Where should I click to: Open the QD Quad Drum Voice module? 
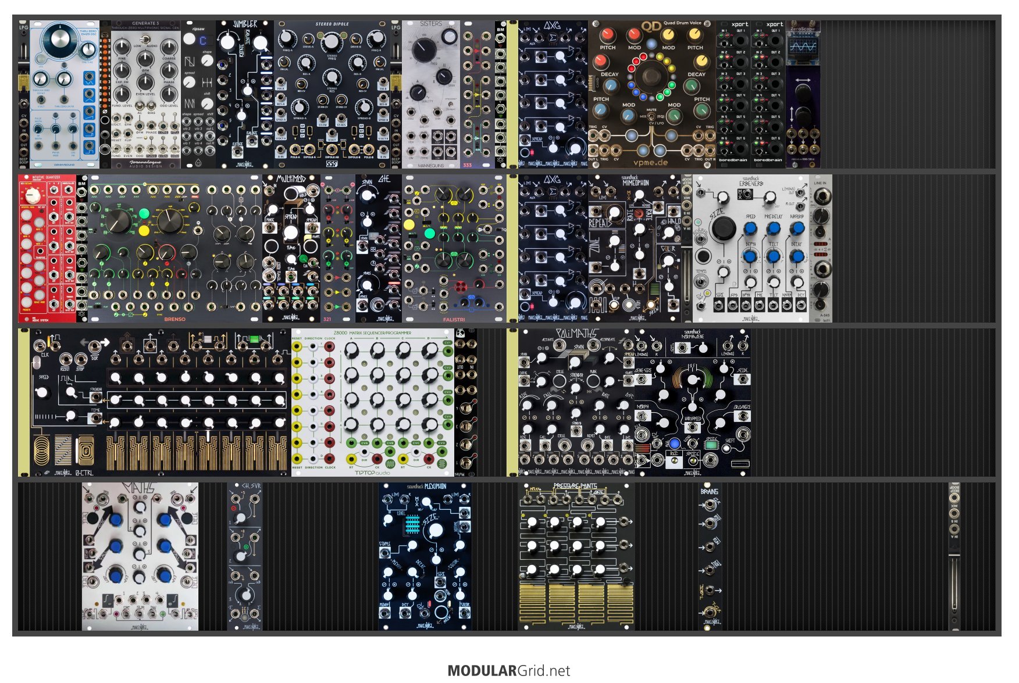pyautogui.click(x=652, y=95)
